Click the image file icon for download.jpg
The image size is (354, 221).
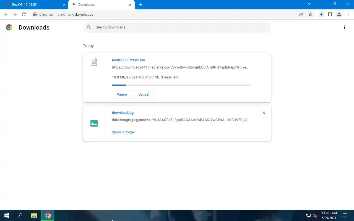94,123
